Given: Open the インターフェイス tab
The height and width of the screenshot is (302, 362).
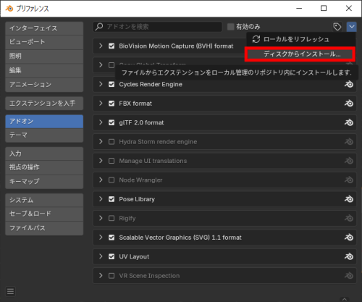Looking at the screenshot, I should tap(44, 28).
